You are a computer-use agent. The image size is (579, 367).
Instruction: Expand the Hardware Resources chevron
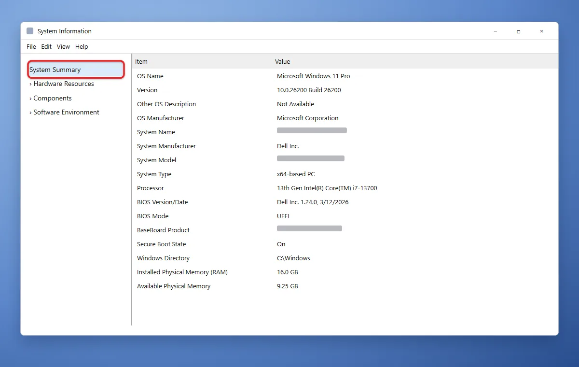coord(30,84)
